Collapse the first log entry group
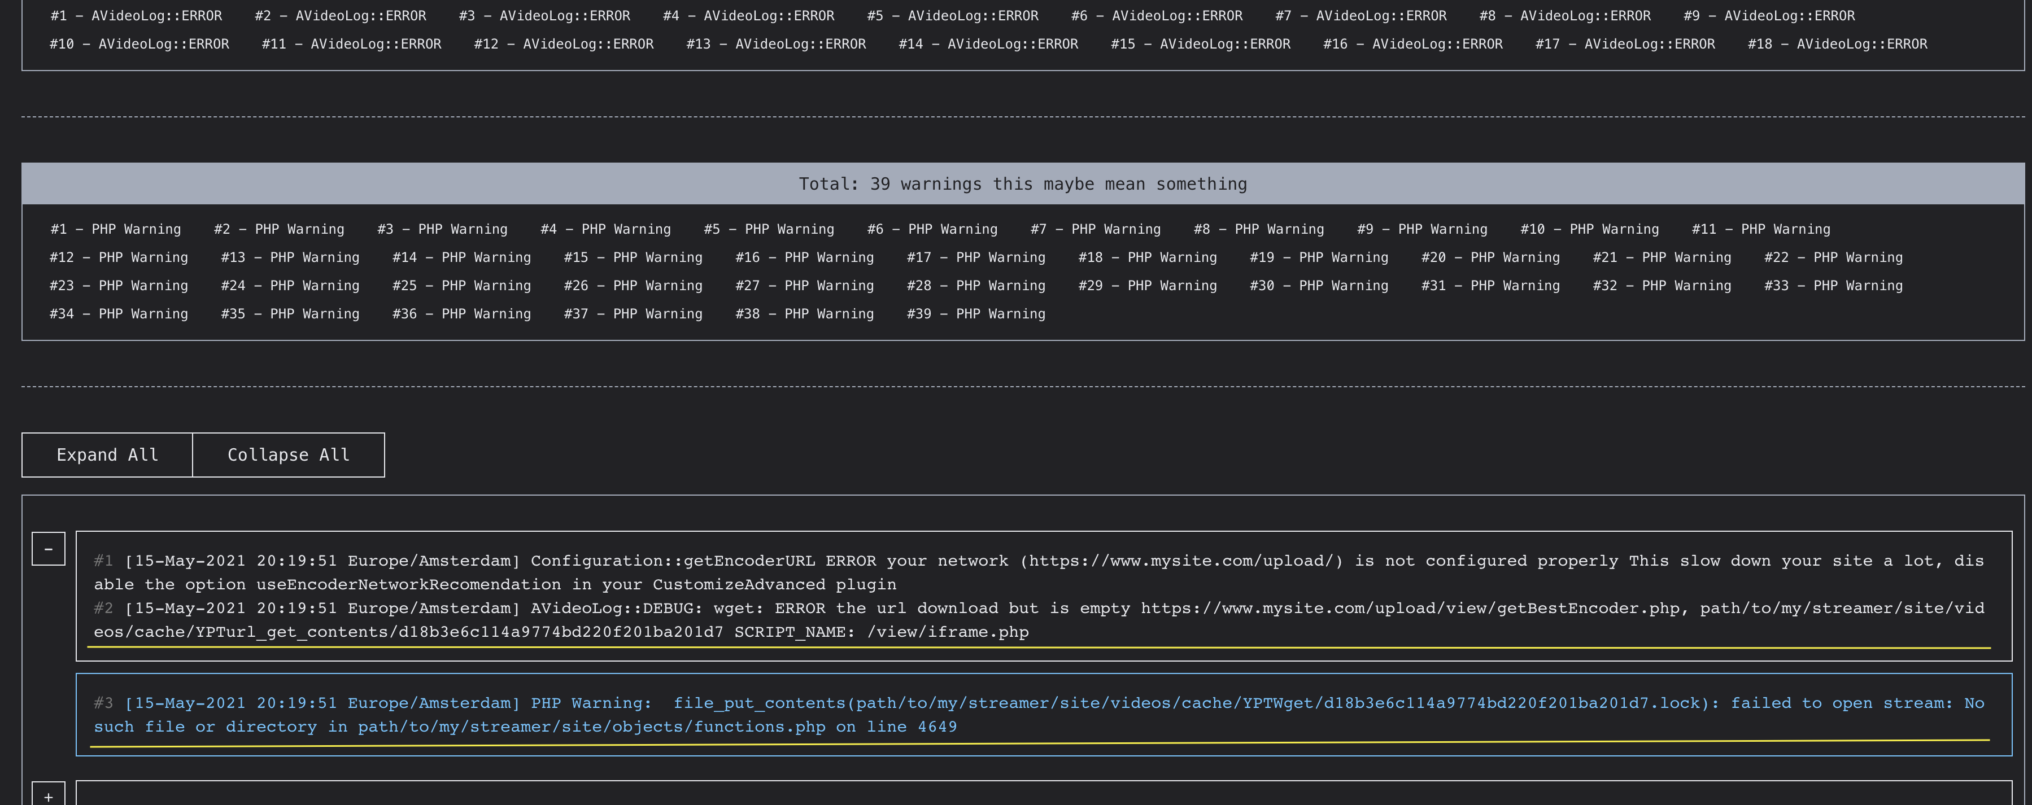This screenshot has width=2032, height=805. pyautogui.click(x=49, y=548)
